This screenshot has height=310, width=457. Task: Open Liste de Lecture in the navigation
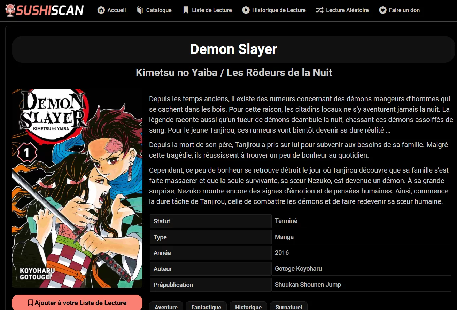[x=207, y=10]
